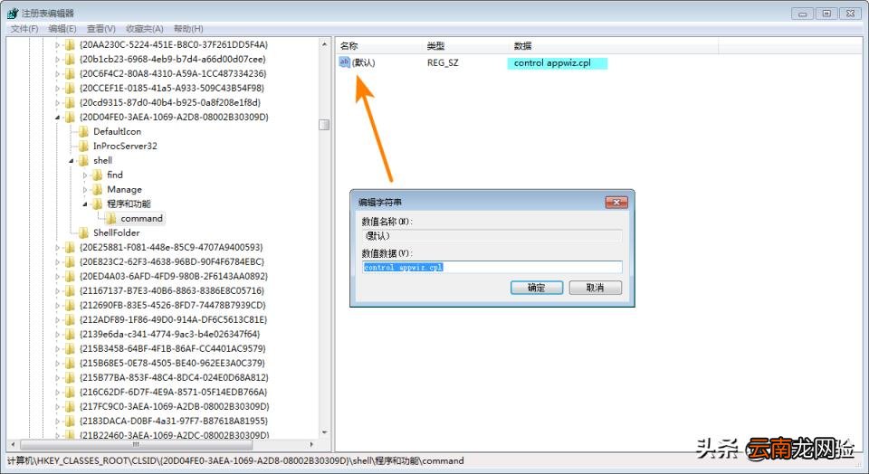Screen dimensions: 869x474
Task: Open the 查看(V) menu
Action: [x=100, y=29]
